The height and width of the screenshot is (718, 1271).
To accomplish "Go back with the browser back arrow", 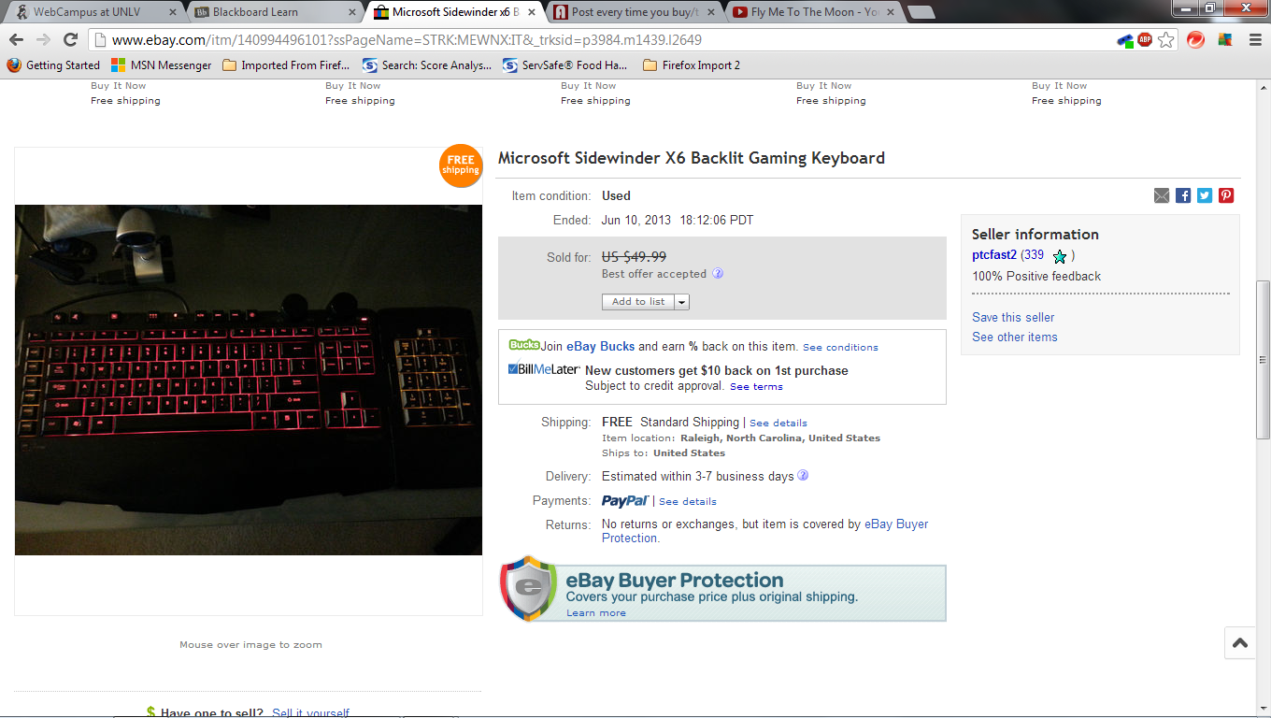I will click(x=16, y=39).
